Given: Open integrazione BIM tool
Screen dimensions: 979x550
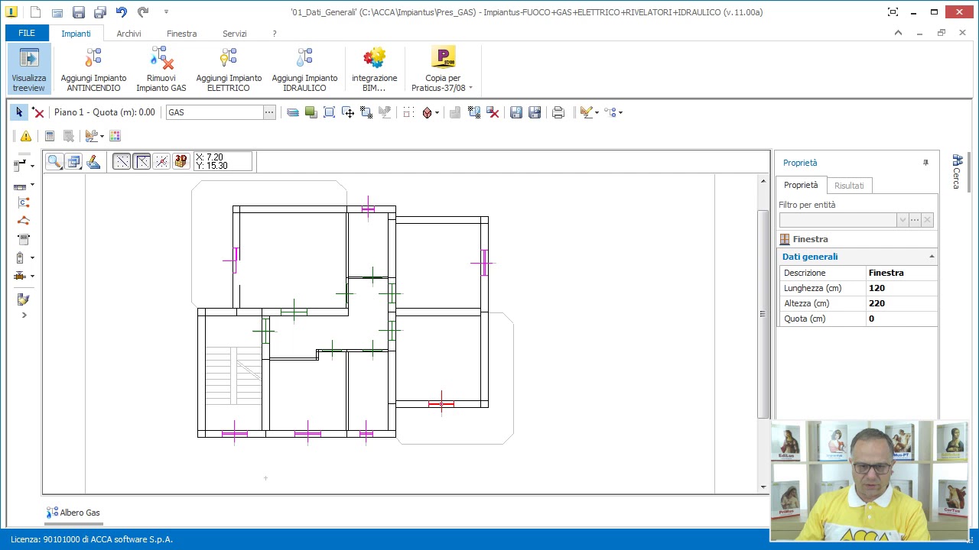Looking at the screenshot, I should 374,69.
